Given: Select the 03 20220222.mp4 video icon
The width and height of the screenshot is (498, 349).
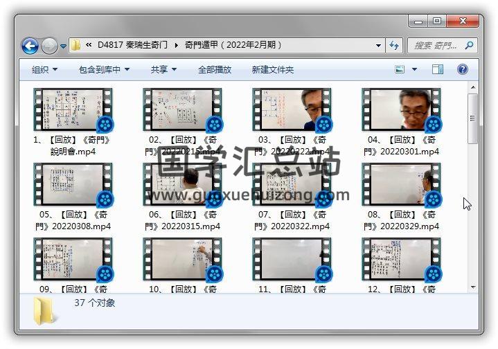Looking at the screenshot, I should coord(292,109).
